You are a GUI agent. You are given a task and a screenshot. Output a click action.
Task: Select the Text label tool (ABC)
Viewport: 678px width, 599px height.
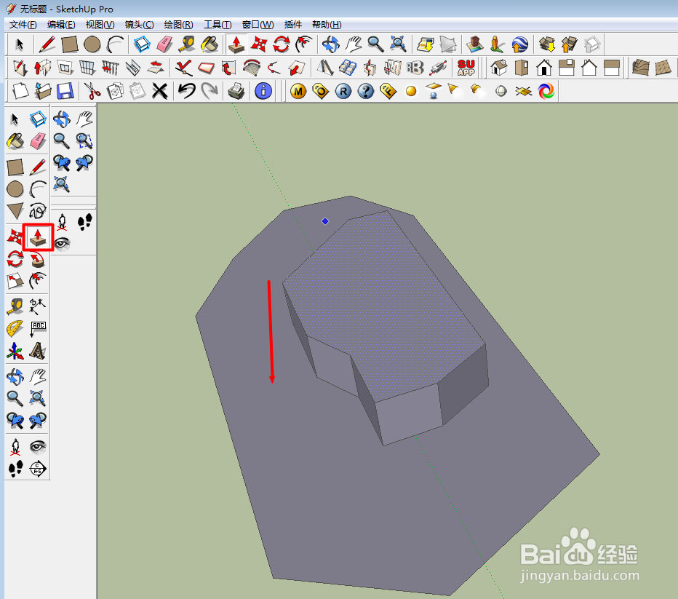pyautogui.click(x=38, y=329)
